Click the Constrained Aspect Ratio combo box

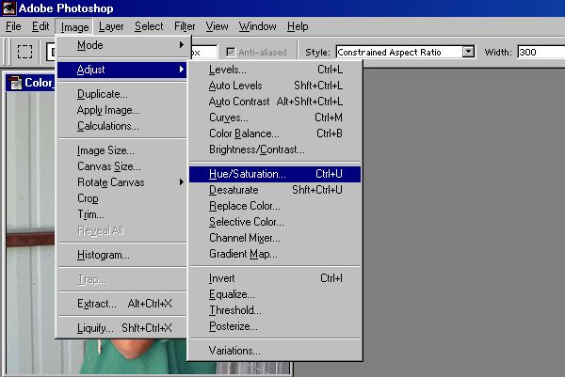[x=405, y=52]
